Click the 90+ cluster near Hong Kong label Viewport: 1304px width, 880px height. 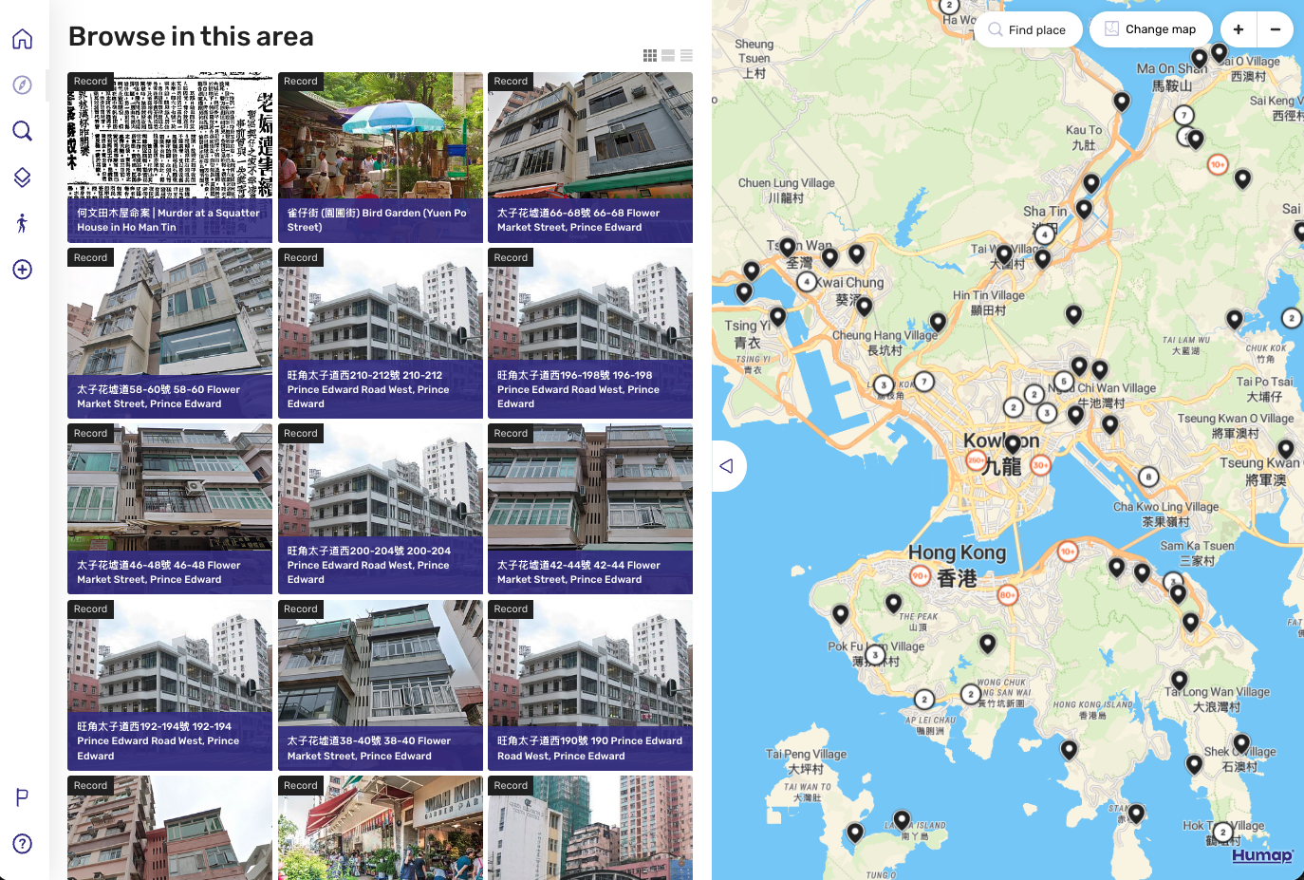(x=920, y=575)
